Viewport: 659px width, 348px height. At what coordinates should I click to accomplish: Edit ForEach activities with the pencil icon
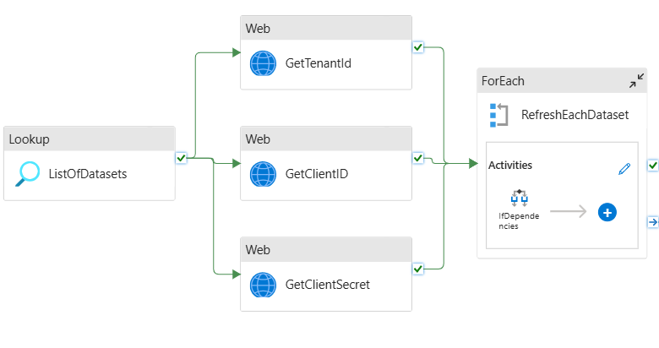[x=624, y=168]
